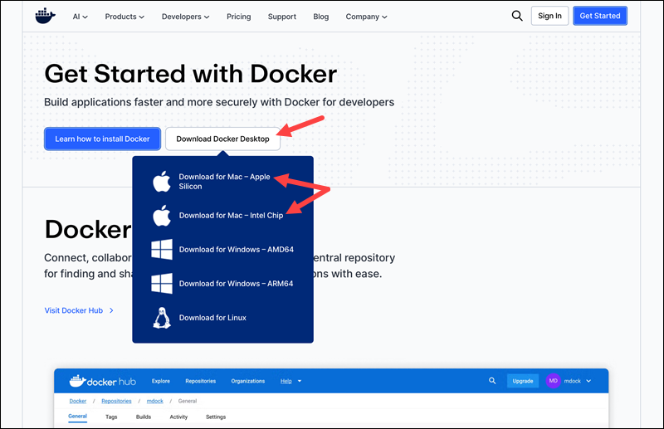This screenshot has width=664, height=429.
Task: Click the Linux penguin icon
Action: pos(162,318)
